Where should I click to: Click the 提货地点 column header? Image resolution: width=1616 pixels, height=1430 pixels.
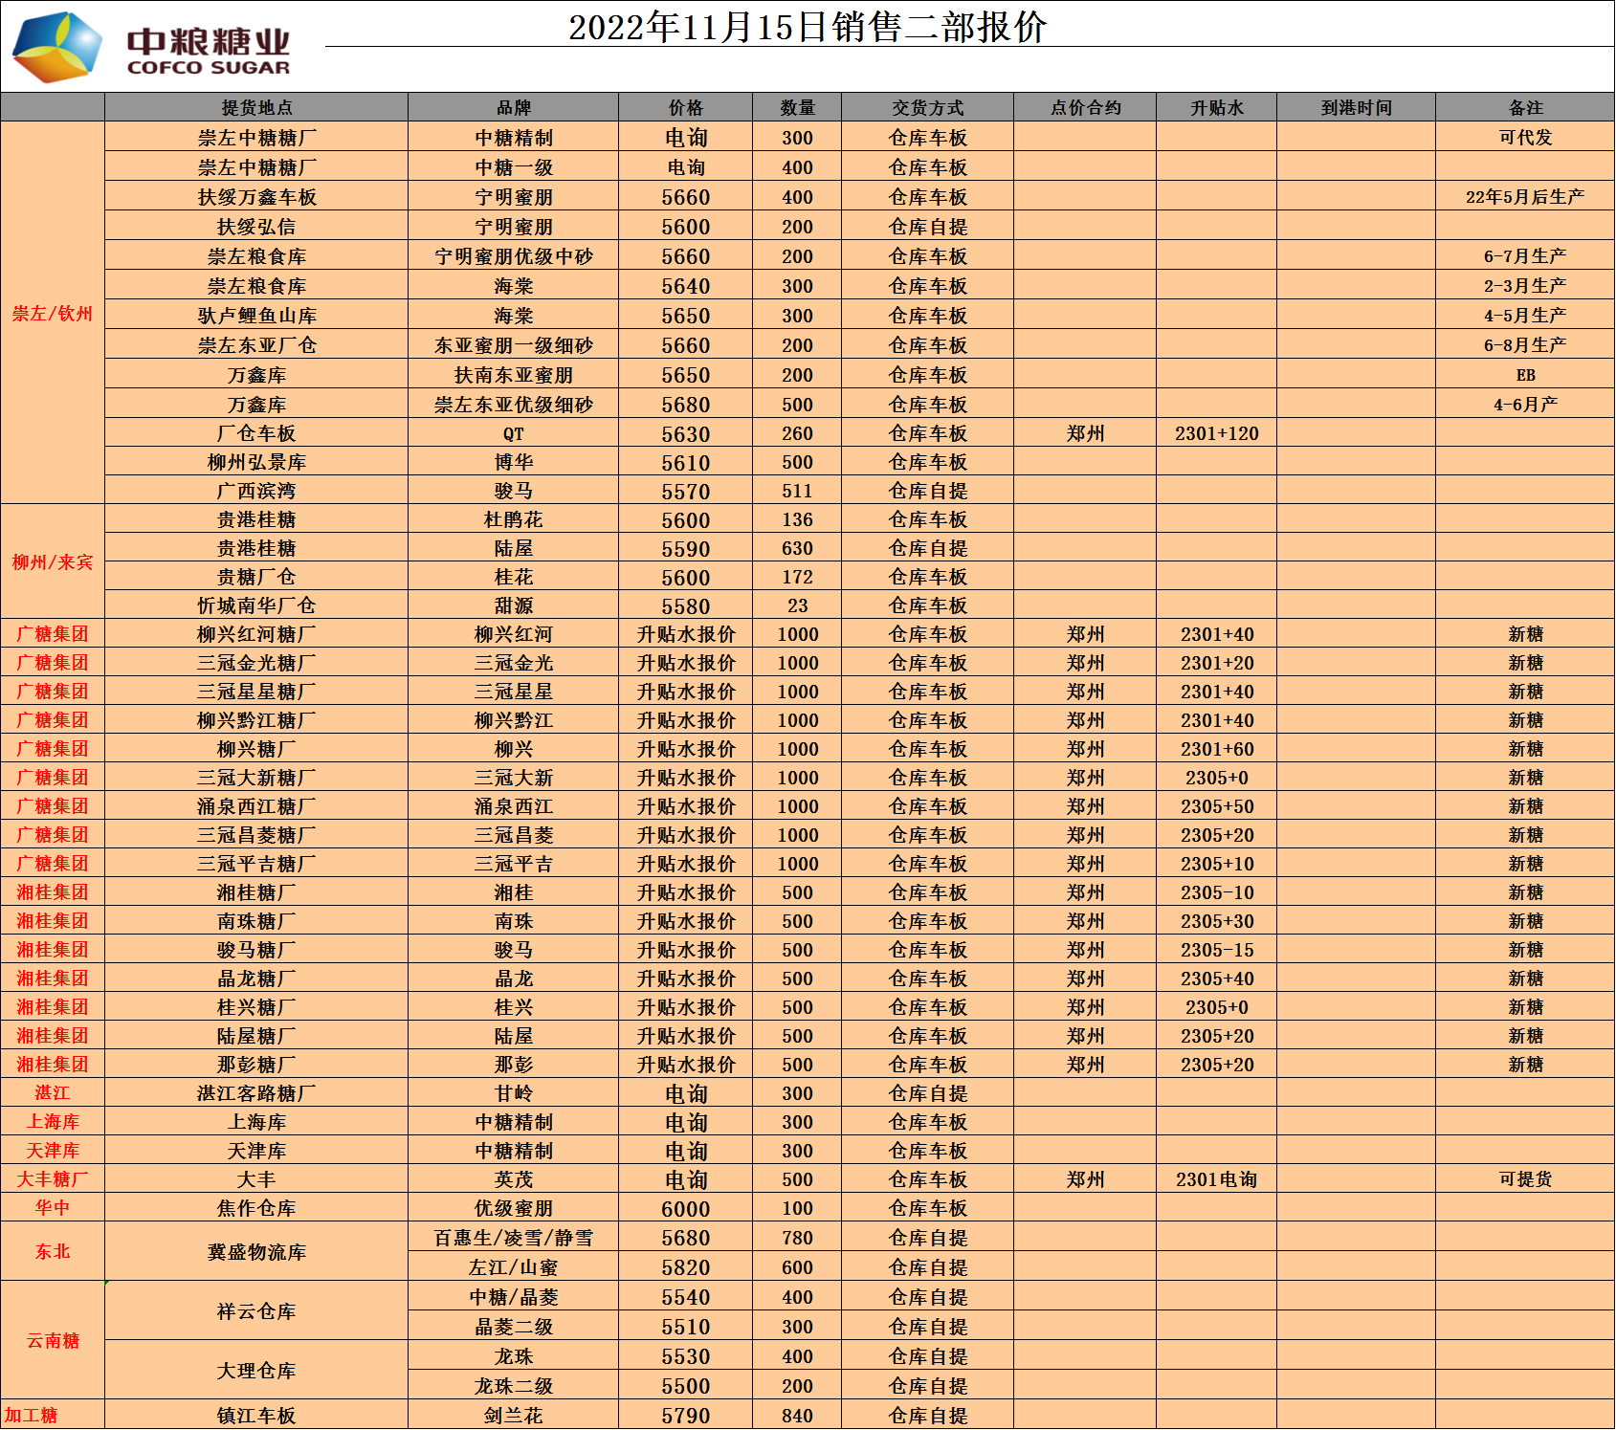tap(256, 108)
